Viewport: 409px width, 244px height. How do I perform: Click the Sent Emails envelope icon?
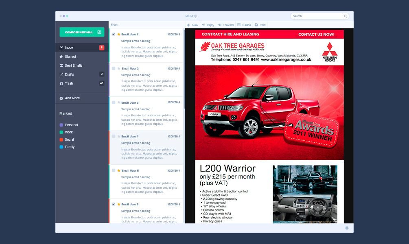tap(61, 65)
